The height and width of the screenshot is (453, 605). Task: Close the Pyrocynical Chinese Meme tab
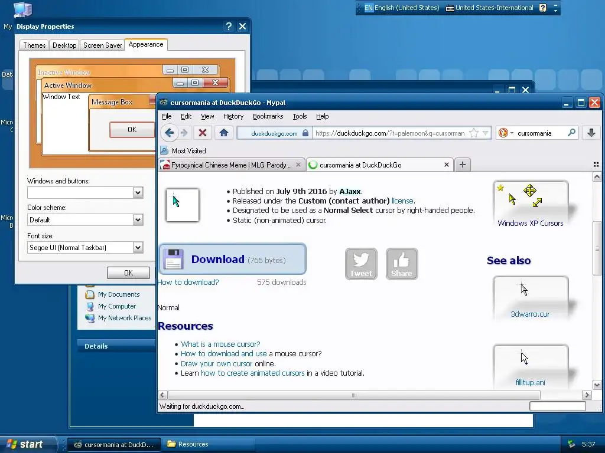[x=298, y=165]
